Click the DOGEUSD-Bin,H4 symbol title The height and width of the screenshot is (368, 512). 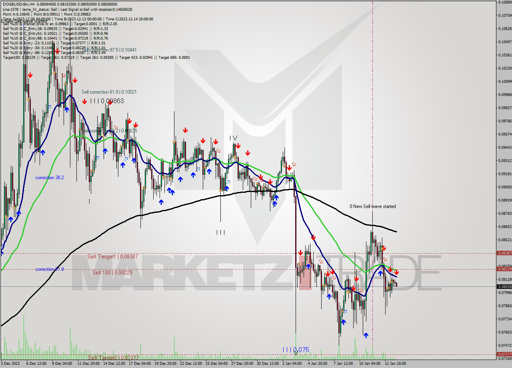[x=19, y=4]
